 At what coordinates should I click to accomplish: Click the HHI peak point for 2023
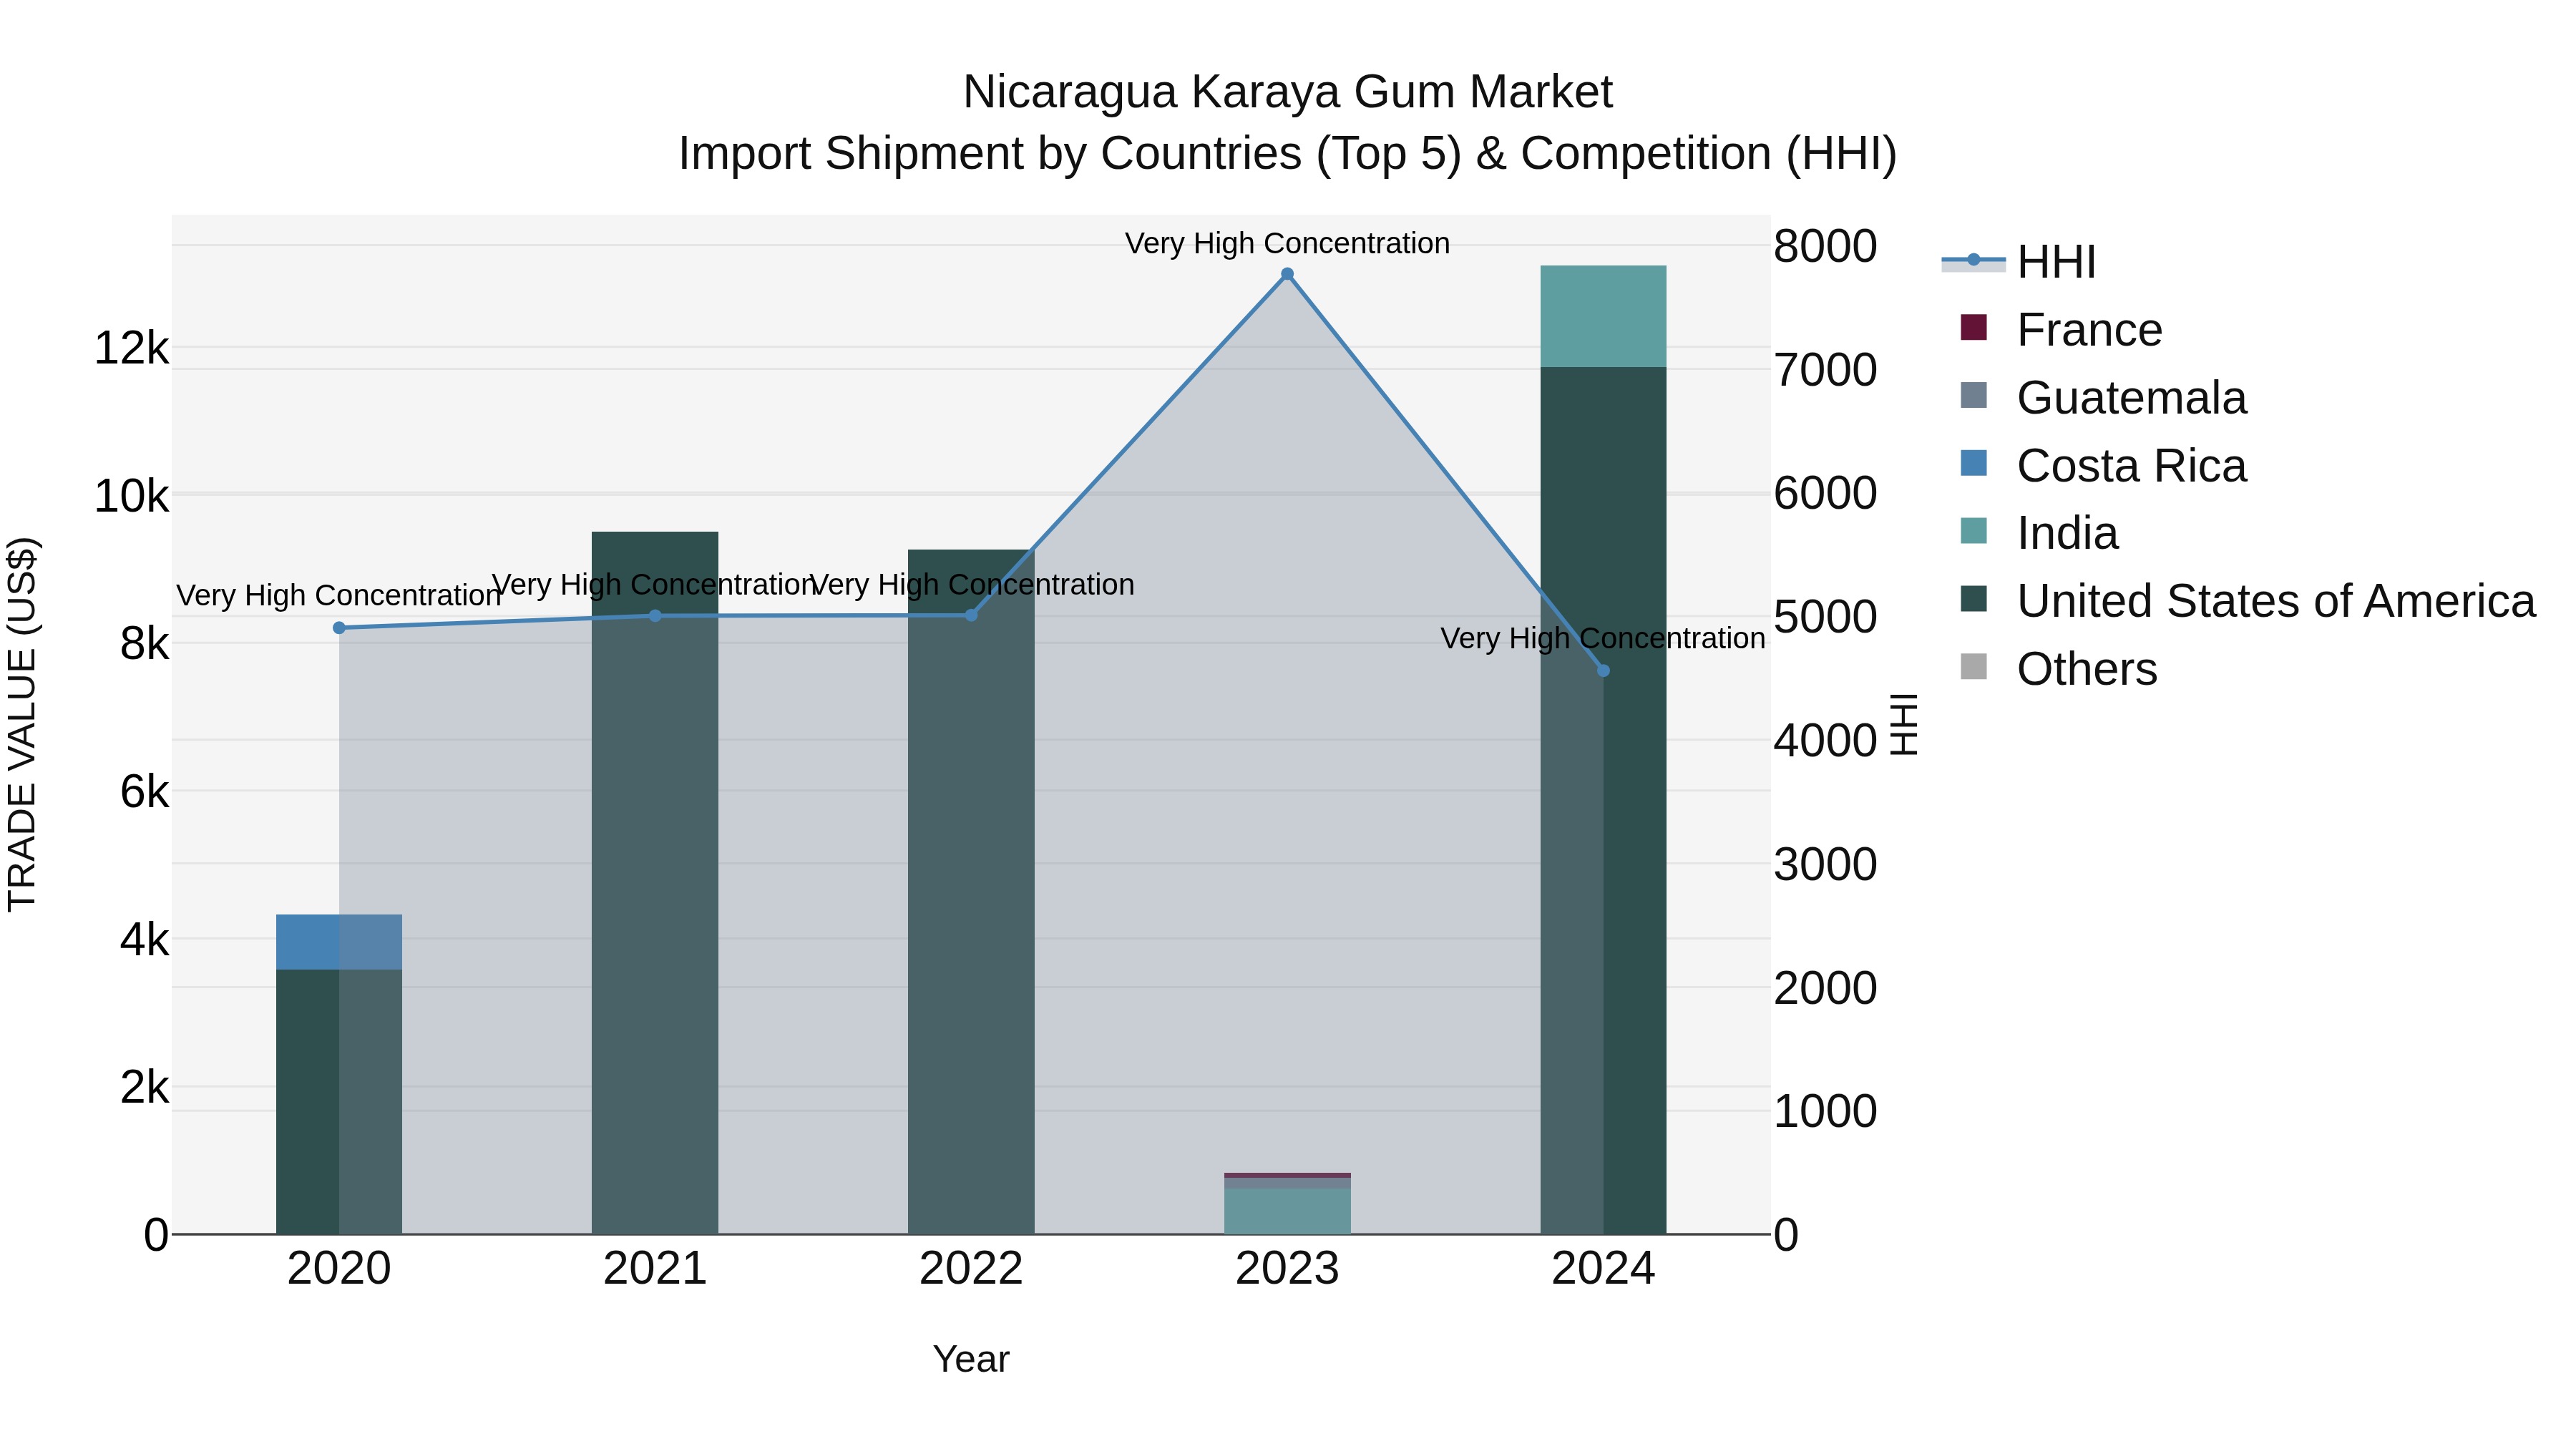click(x=1287, y=274)
